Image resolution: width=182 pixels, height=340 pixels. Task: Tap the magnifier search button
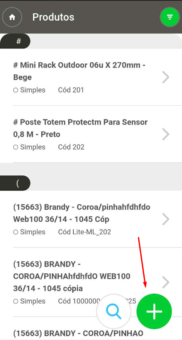(x=114, y=311)
